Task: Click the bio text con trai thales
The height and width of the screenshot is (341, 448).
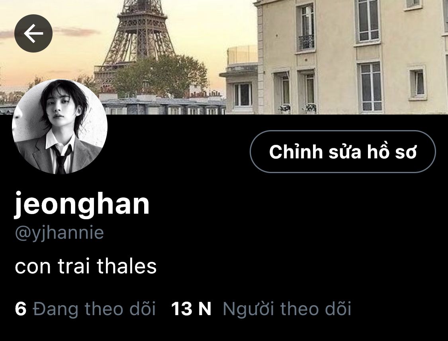Action: 86,266
